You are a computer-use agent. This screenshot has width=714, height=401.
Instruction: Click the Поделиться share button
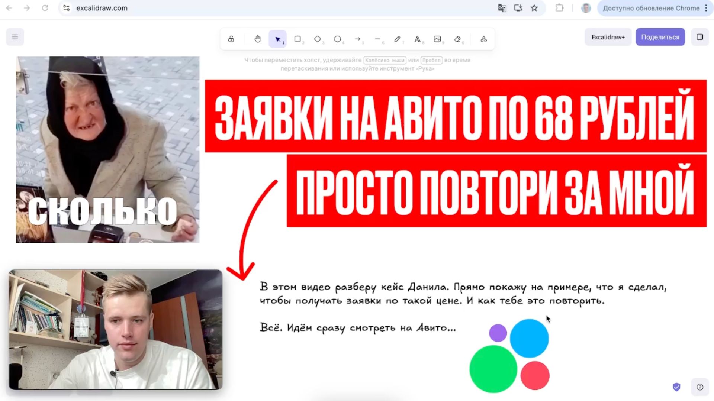pyautogui.click(x=660, y=37)
